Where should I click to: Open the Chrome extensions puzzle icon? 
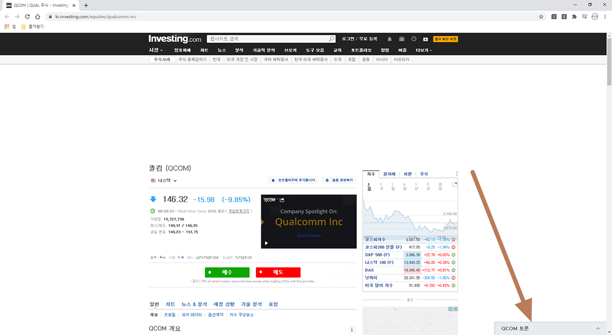click(x=574, y=17)
